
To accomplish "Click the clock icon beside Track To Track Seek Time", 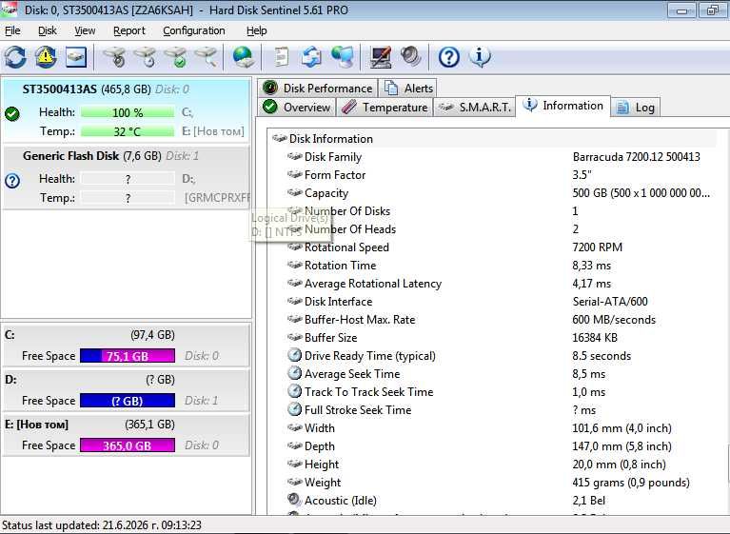I will [294, 391].
